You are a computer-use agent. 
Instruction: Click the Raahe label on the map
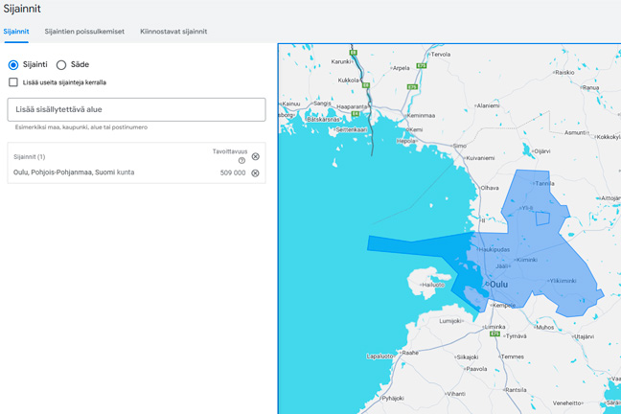tap(409, 353)
